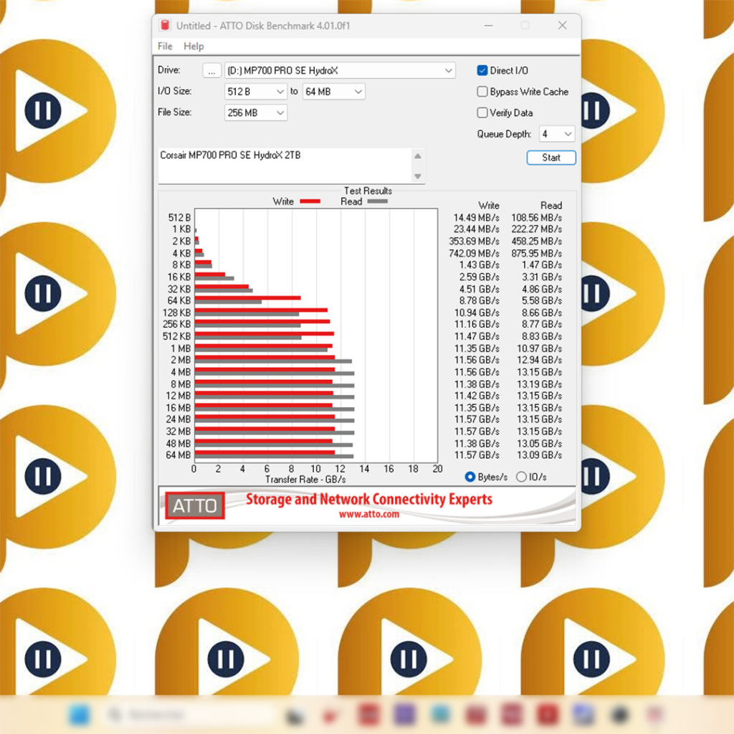Click the banner text "Storage and Network Connectivity Experts"
Image resolution: width=734 pixels, height=734 pixels.
pos(369,499)
